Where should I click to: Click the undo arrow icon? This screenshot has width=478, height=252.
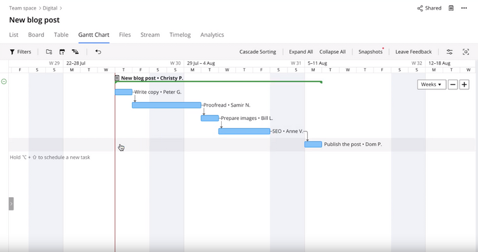[98, 52]
